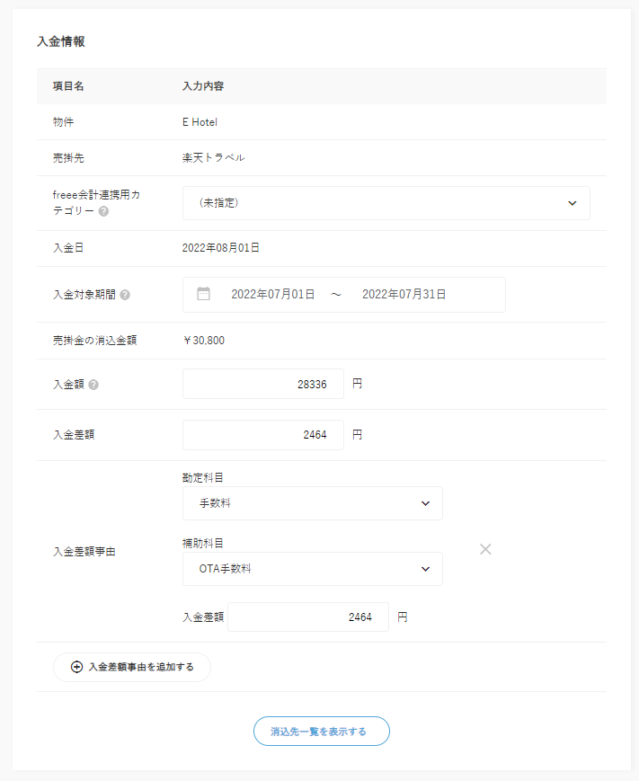Viewport: 639px width, 781px height.
Task: Click help icon next to 入金額 label
Action: point(94,385)
